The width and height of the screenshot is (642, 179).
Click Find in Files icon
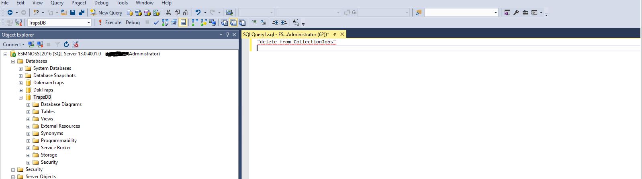419,12
